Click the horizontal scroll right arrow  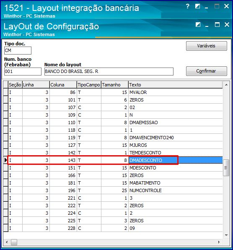click(219, 242)
